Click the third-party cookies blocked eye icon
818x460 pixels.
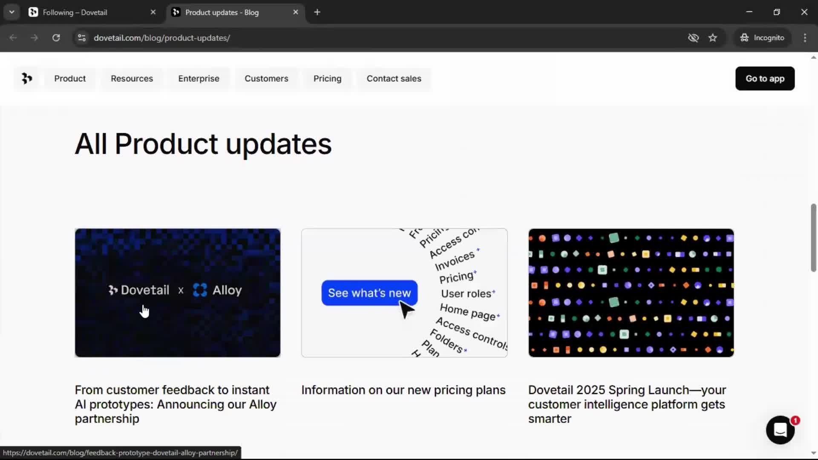click(693, 38)
